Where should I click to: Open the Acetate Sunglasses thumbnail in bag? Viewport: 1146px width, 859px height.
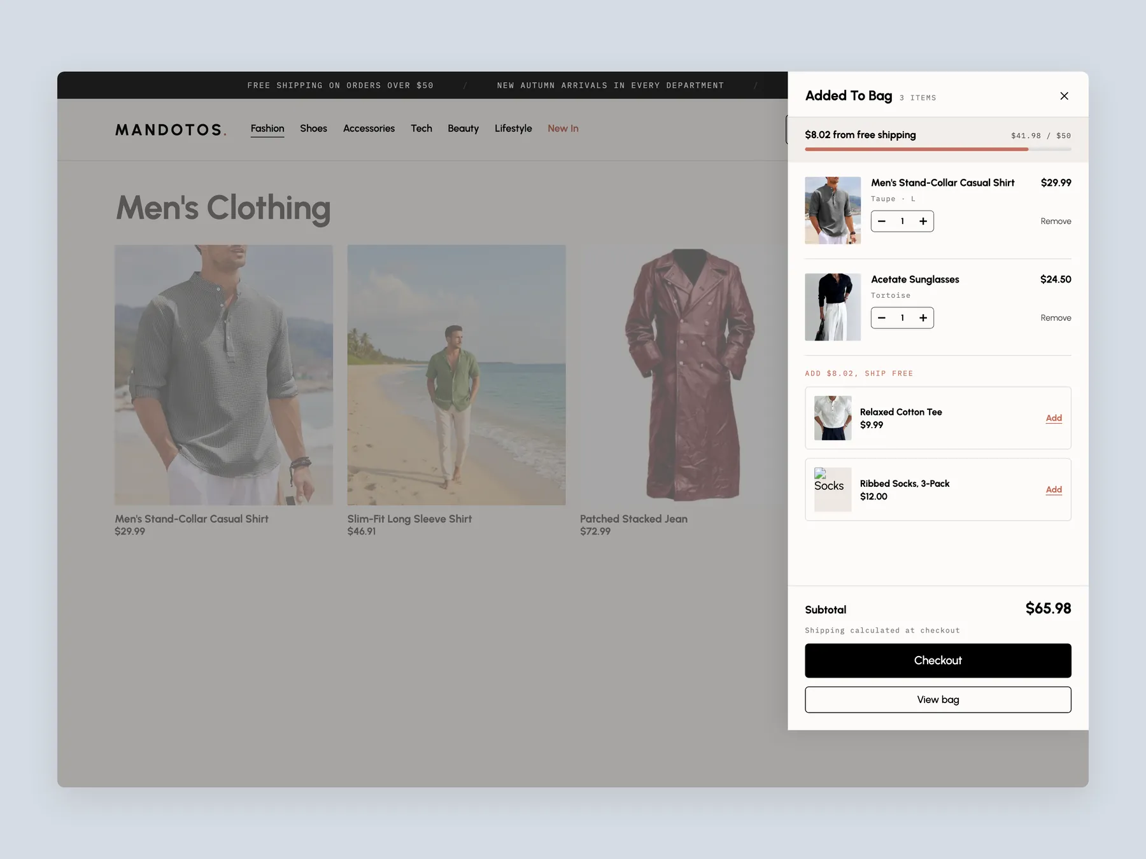(x=833, y=307)
